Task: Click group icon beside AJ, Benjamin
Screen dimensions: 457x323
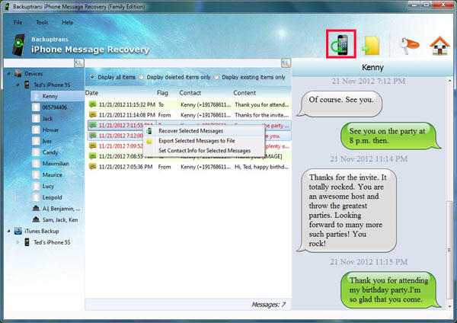Action: coord(36,209)
